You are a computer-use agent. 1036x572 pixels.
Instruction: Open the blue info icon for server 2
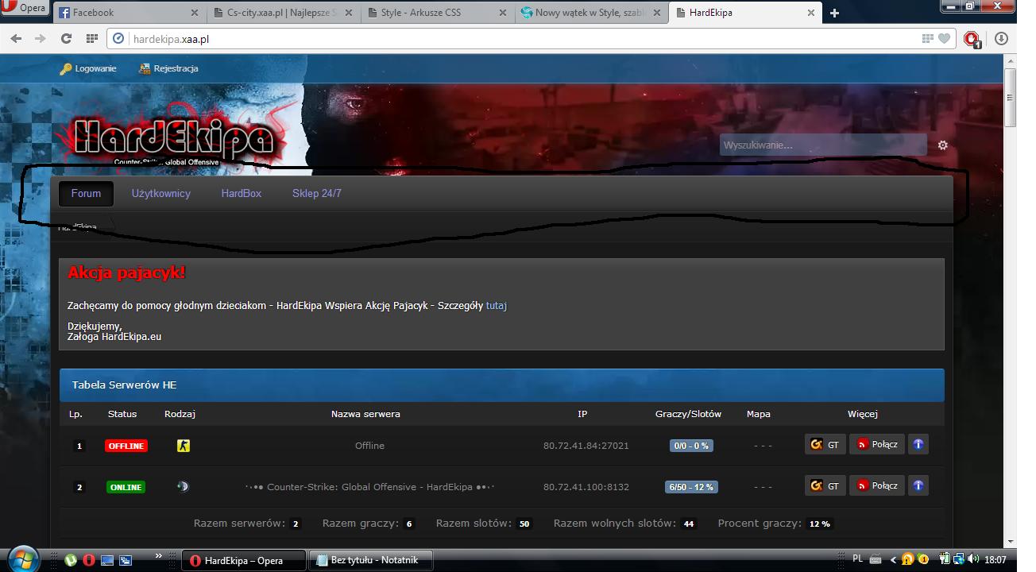coord(918,485)
